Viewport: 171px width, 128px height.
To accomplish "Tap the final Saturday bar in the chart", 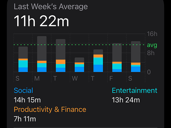I will point(136,57).
